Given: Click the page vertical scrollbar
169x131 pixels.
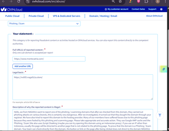Looking at the screenshot, I should click(x=168, y=48).
